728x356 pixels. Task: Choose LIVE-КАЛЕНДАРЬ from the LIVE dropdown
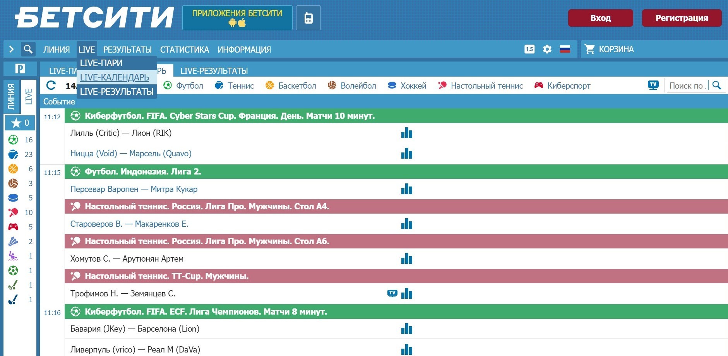117,77
